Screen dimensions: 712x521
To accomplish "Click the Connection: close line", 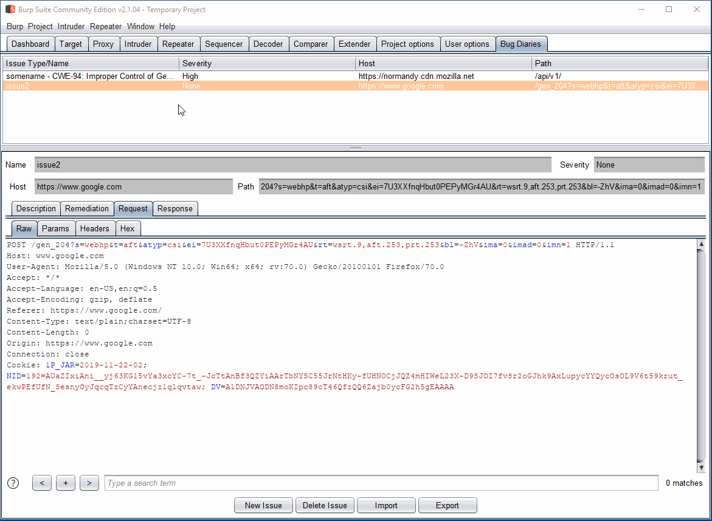I will [x=47, y=354].
